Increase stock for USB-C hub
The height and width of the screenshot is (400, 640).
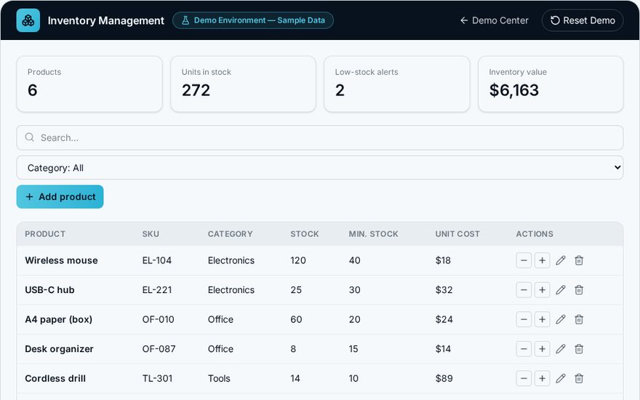(x=542, y=289)
